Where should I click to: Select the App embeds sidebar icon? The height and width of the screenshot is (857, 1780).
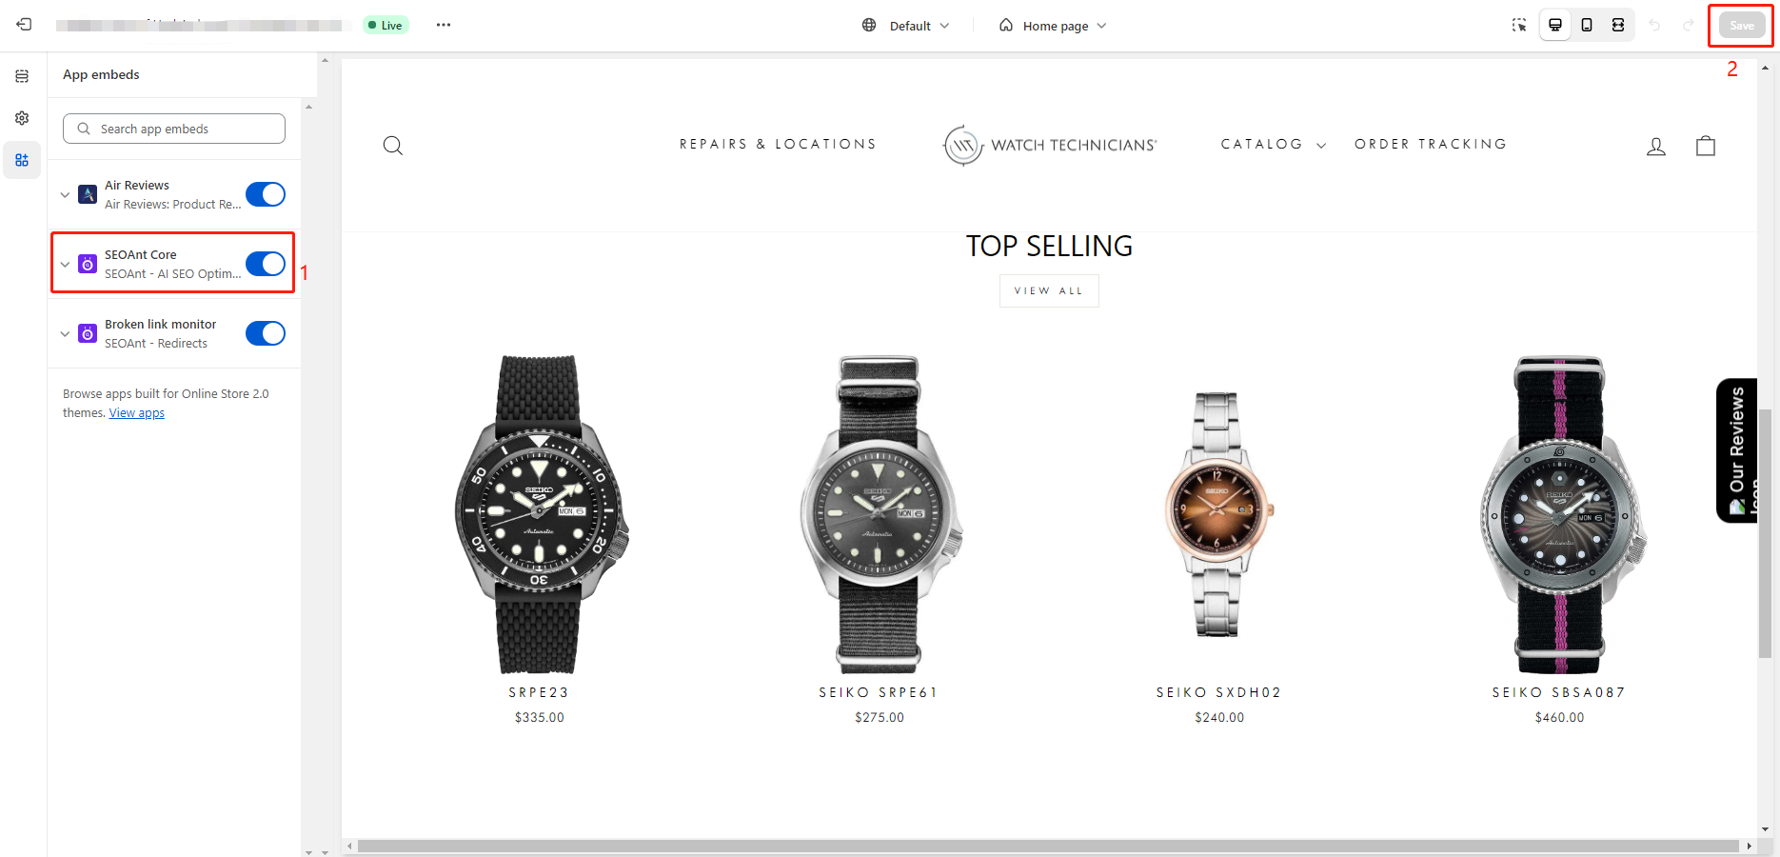click(22, 160)
